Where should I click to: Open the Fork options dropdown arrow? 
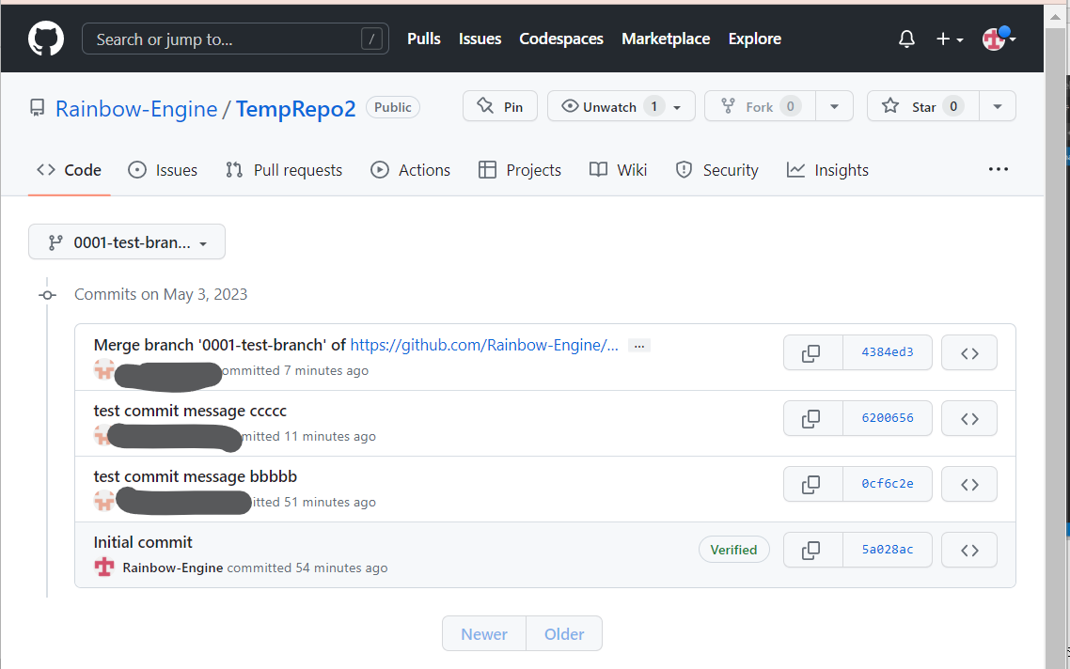pyautogui.click(x=834, y=106)
